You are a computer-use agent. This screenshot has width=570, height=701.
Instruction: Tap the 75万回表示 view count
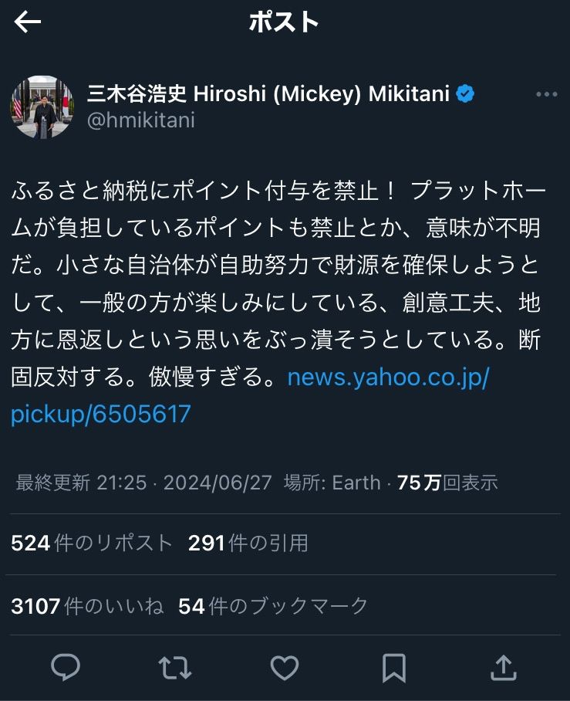(447, 483)
